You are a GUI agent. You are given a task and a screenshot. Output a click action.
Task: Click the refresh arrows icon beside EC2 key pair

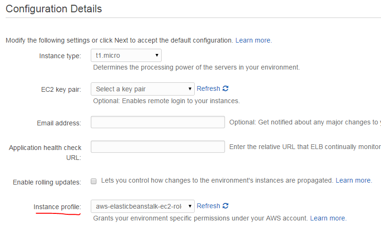tap(225, 88)
